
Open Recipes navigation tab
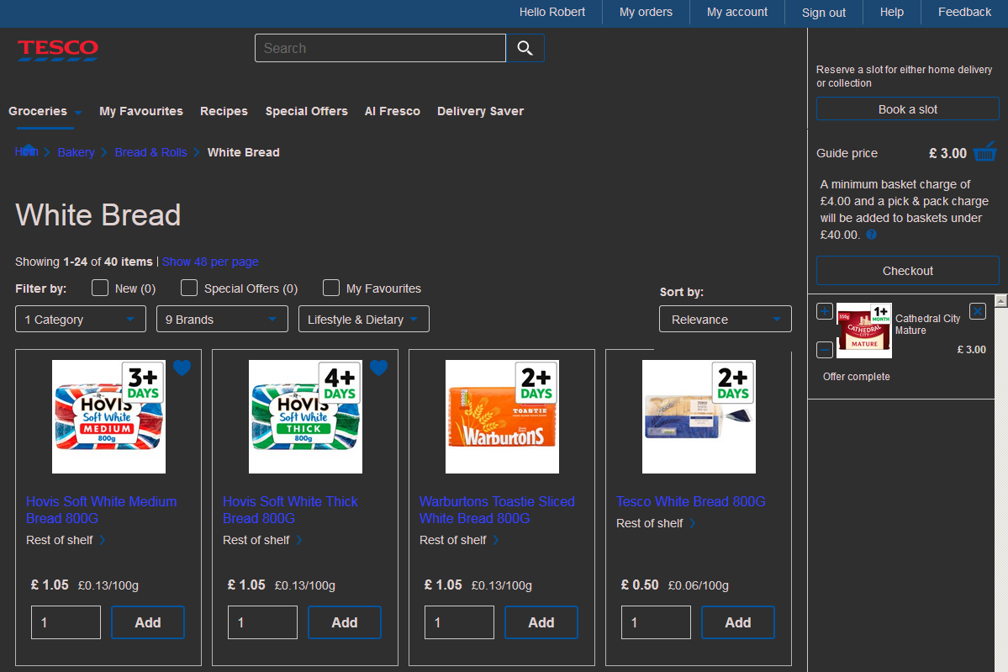pos(224,111)
